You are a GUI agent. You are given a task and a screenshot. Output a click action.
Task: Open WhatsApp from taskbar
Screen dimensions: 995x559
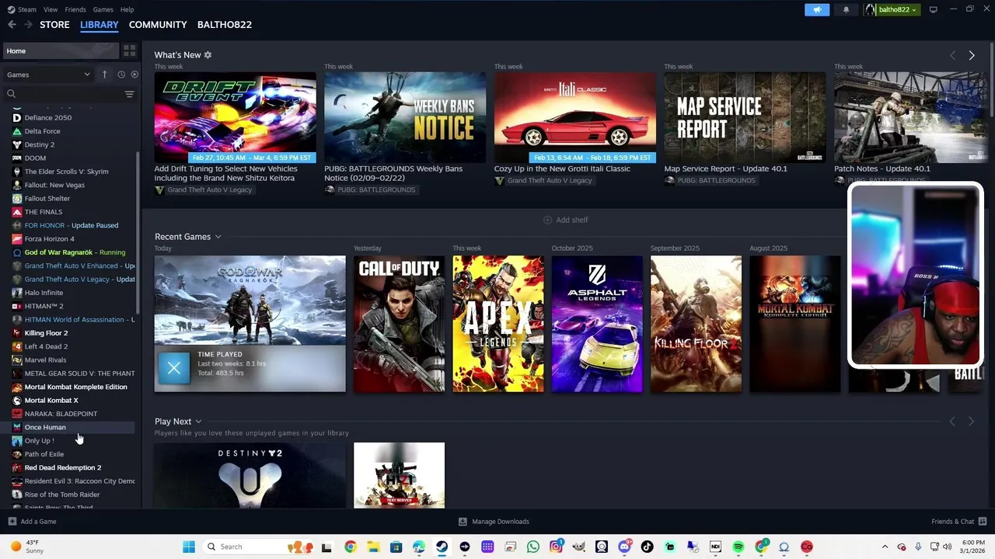tap(533, 547)
